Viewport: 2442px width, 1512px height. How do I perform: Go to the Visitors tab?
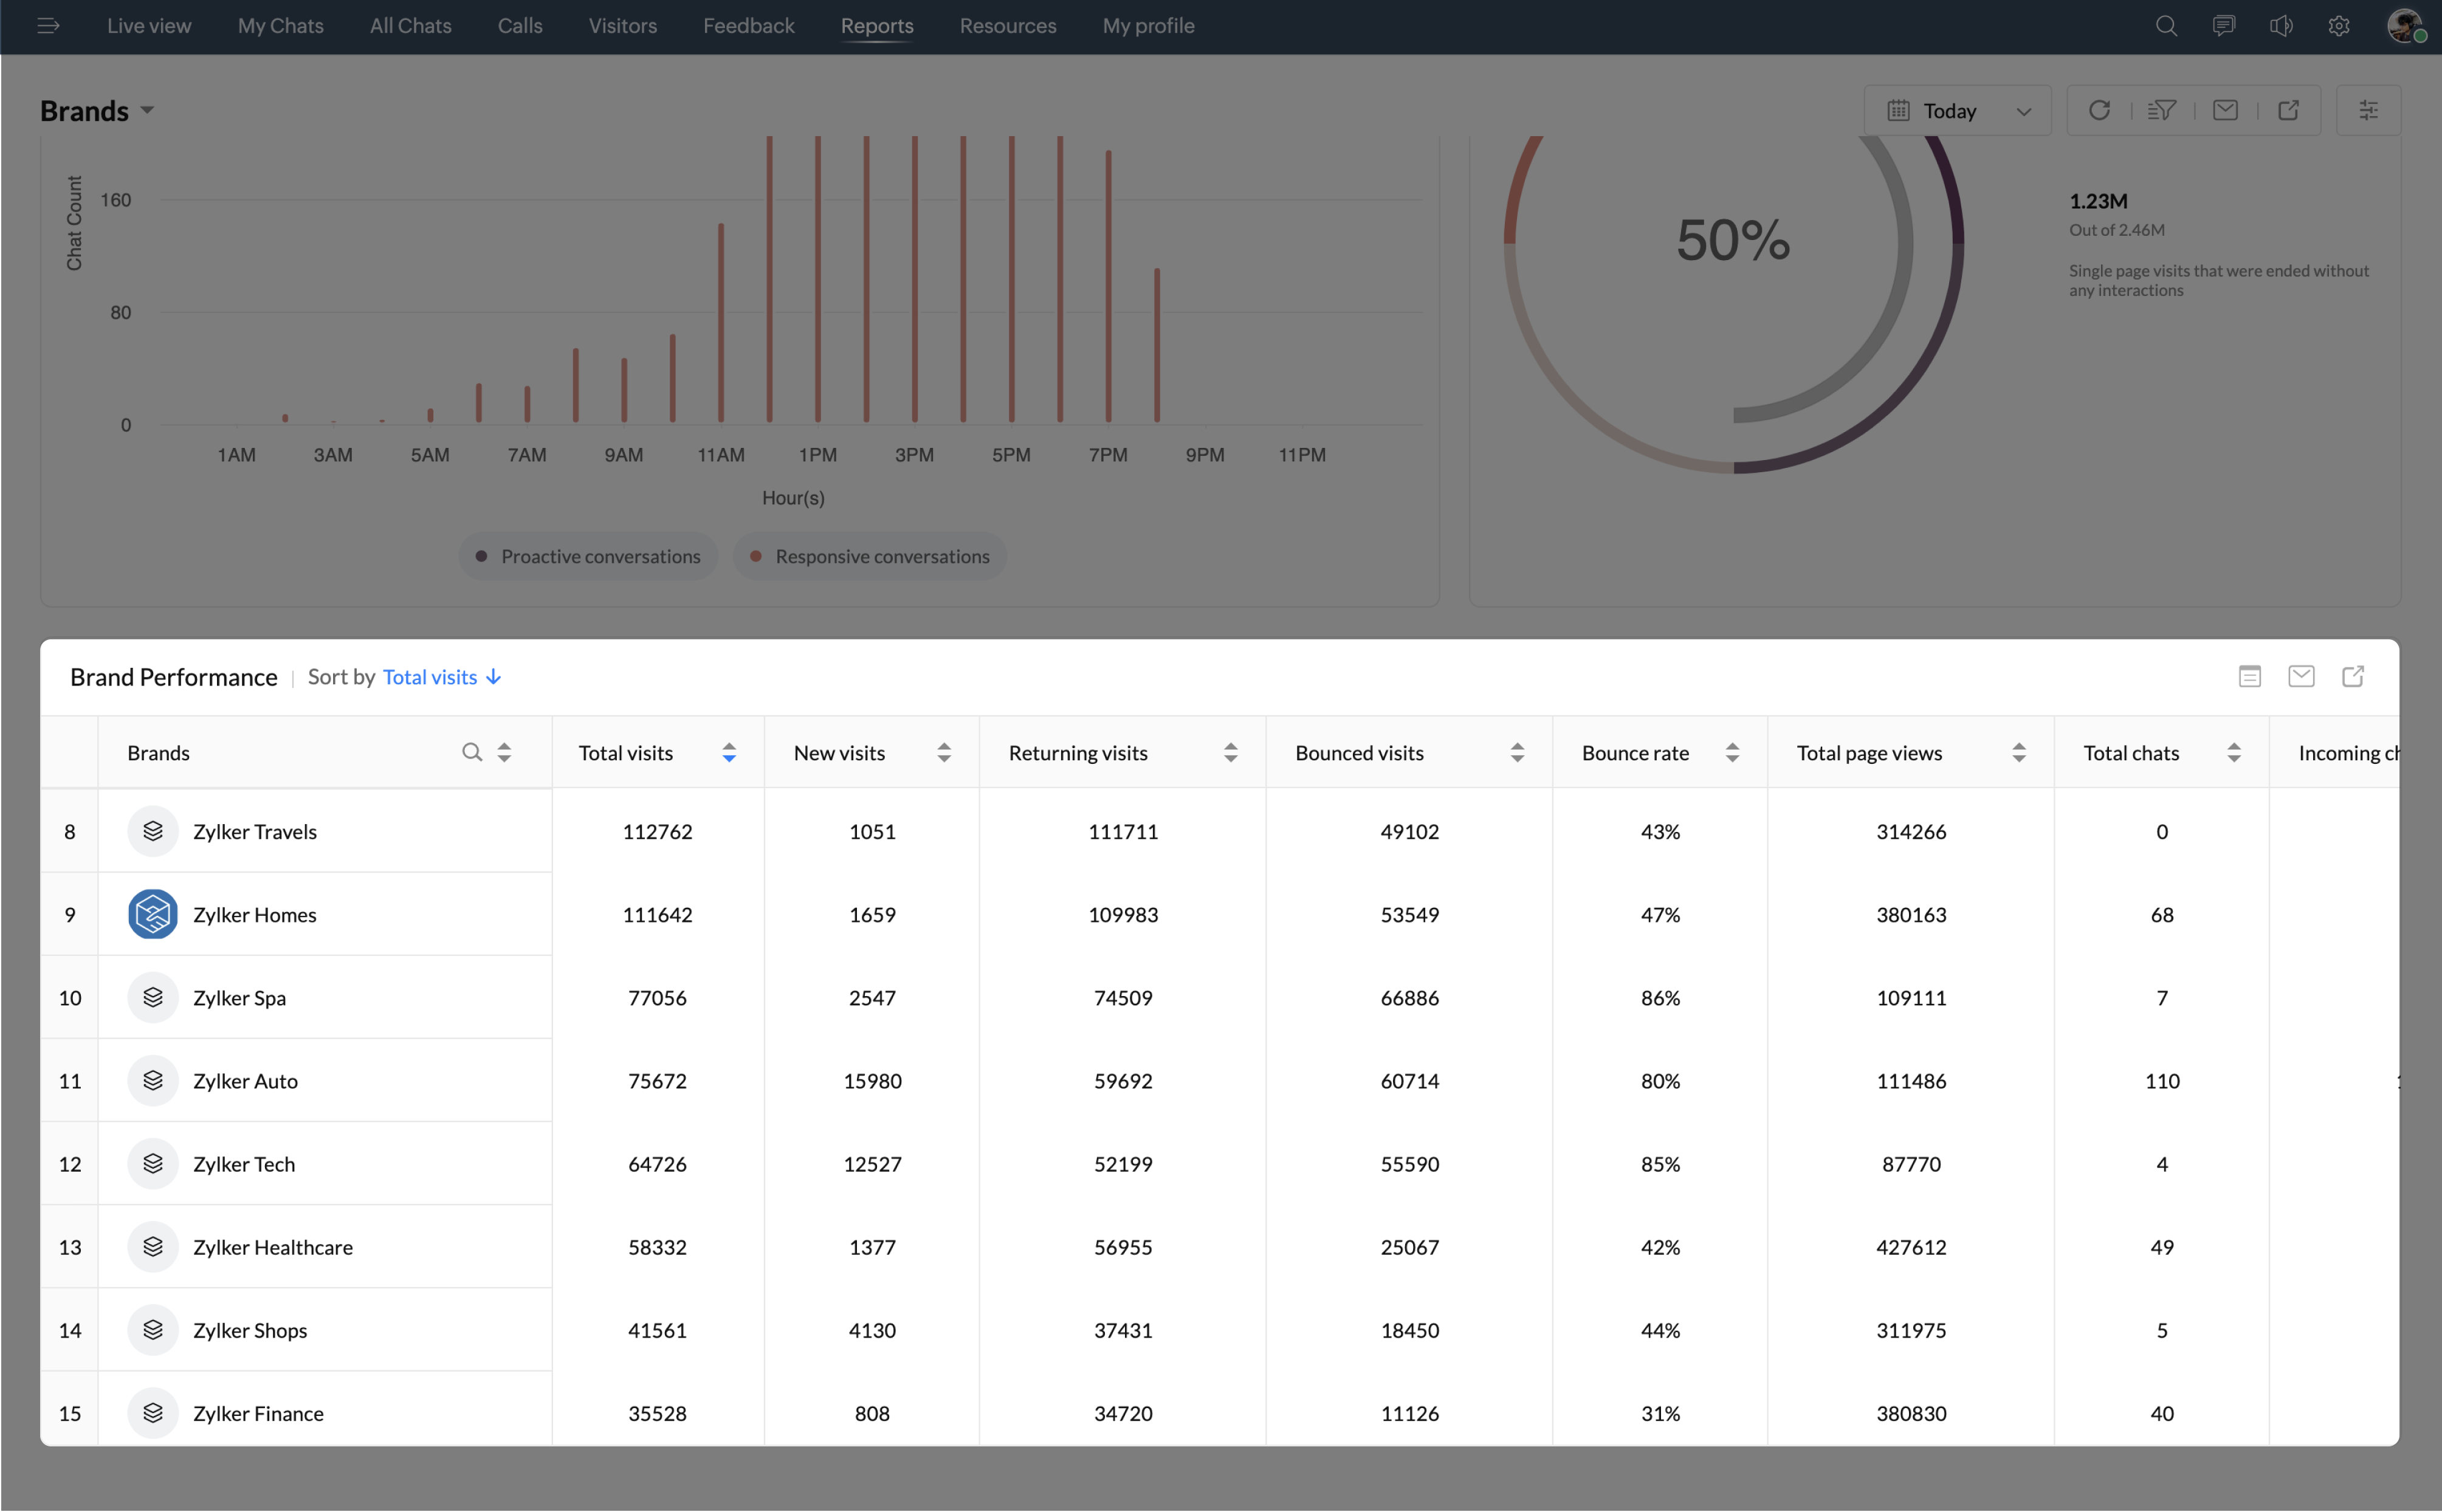(x=622, y=26)
